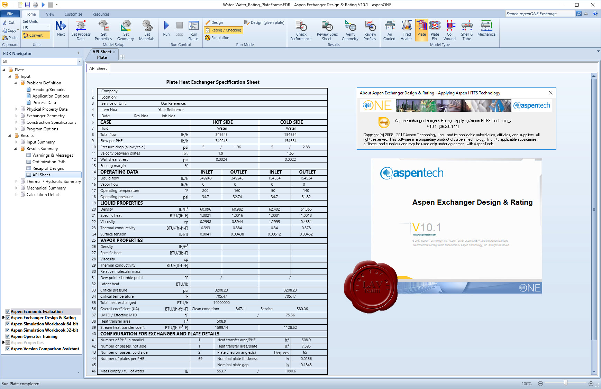Select Design run mode
The width and height of the screenshot is (601, 389).
pos(214,22)
